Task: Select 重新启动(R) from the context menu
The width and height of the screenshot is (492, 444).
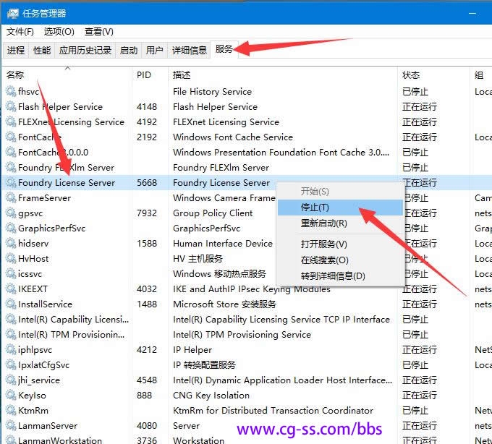Action: (323, 223)
